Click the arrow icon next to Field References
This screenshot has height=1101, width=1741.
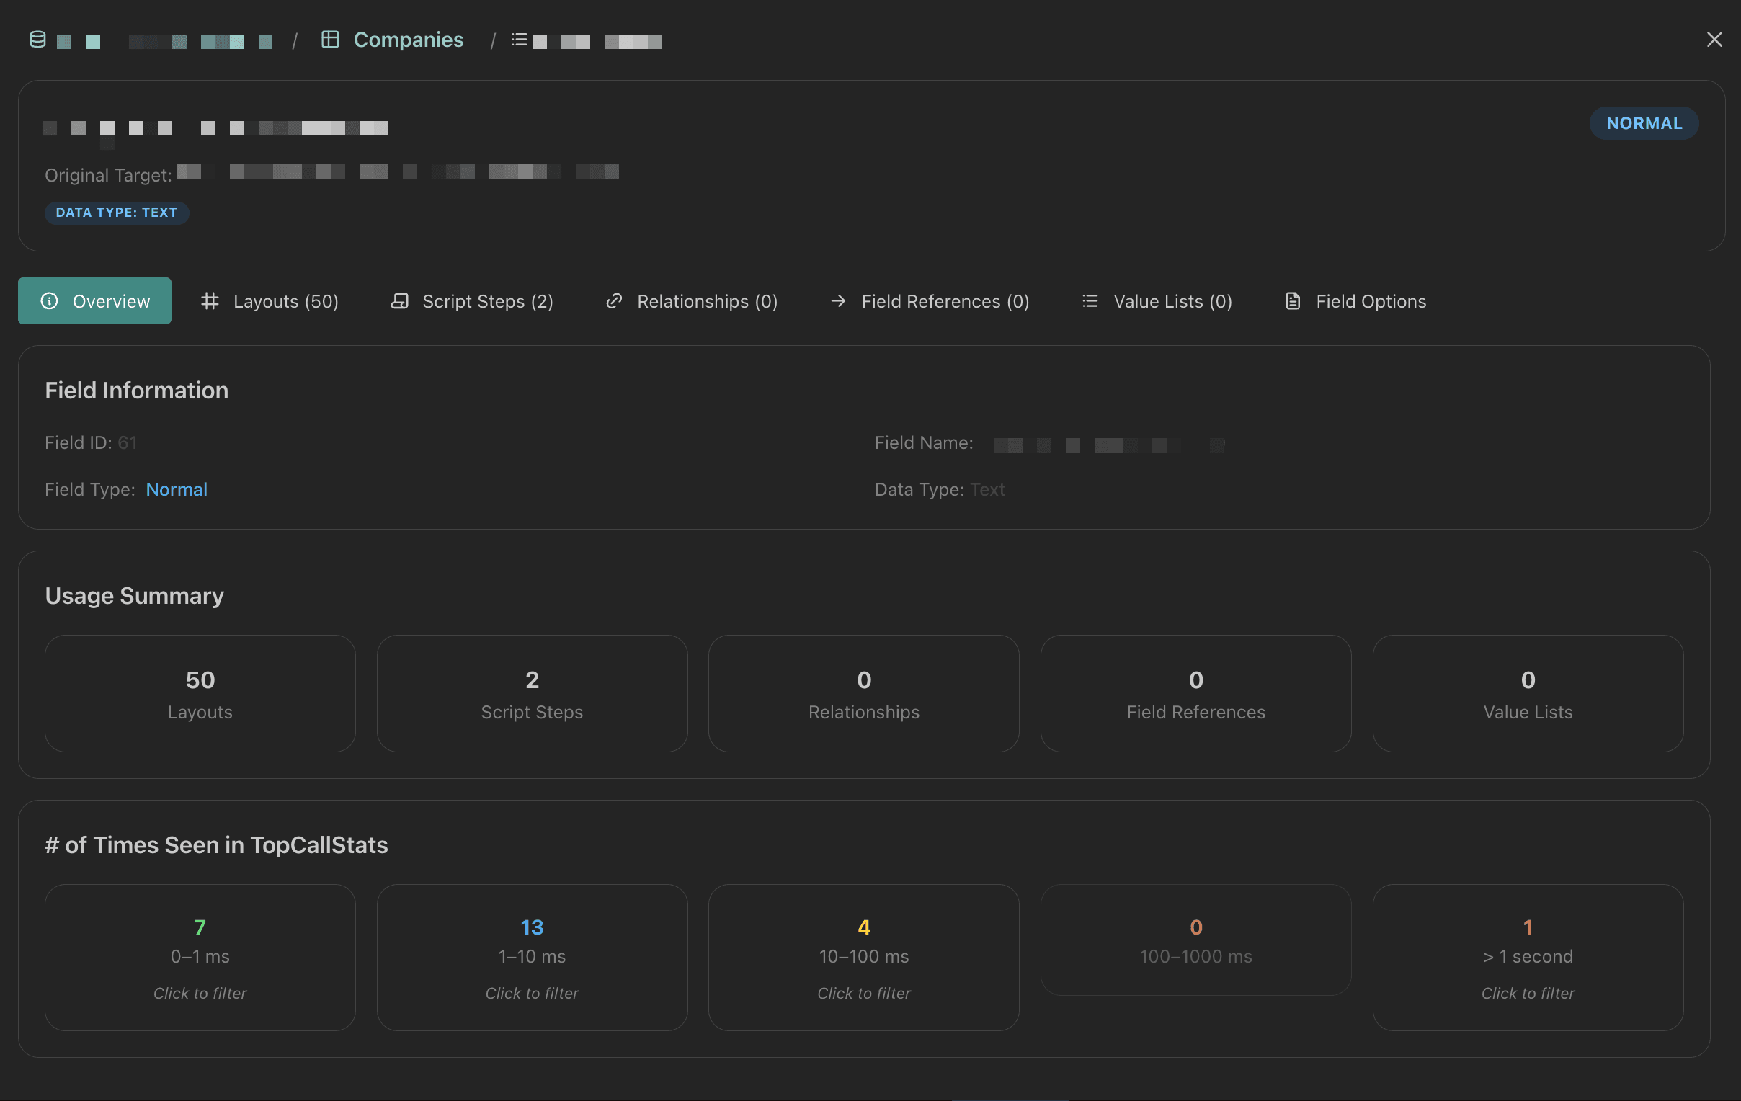point(838,300)
